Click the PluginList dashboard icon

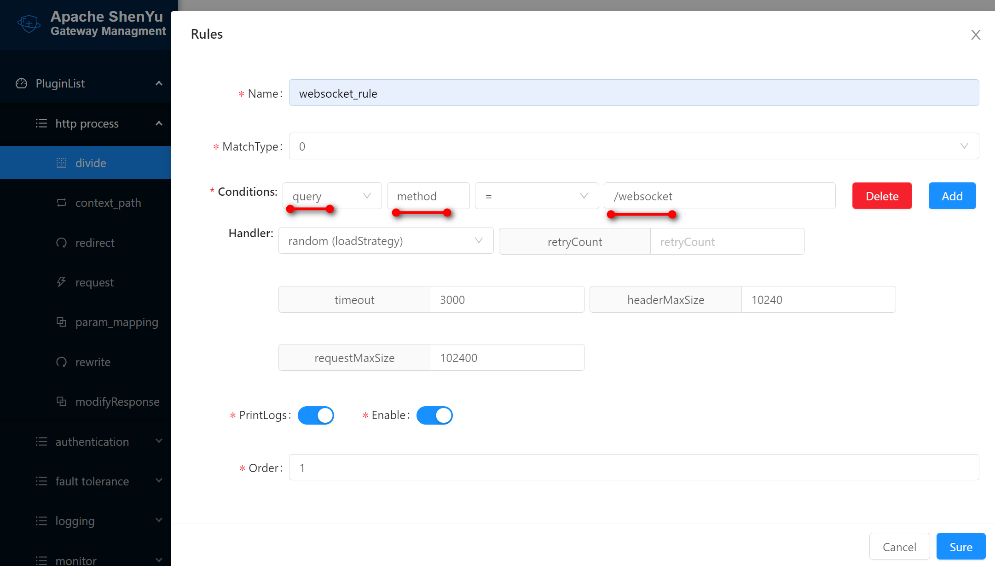coord(22,83)
